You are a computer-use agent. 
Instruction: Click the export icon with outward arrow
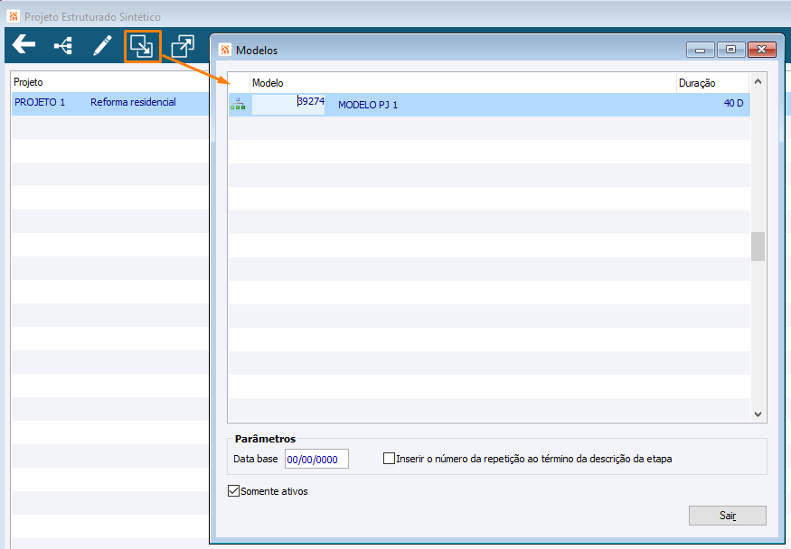183,46
